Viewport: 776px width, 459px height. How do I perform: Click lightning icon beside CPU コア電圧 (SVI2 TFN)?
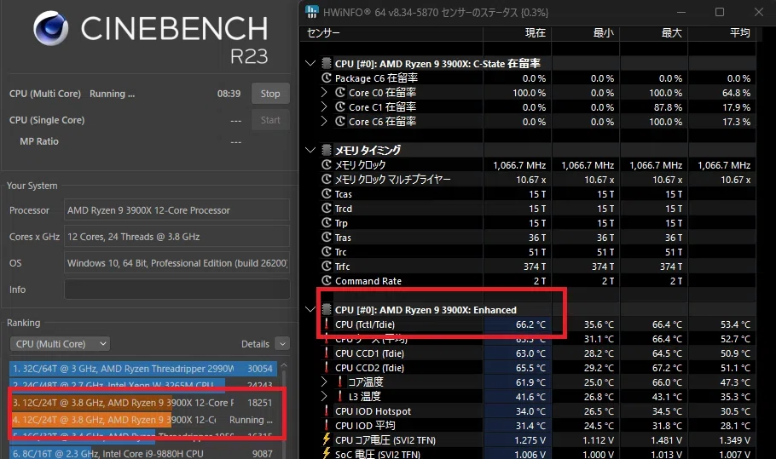pyautogui.click(x=326, y=439)
